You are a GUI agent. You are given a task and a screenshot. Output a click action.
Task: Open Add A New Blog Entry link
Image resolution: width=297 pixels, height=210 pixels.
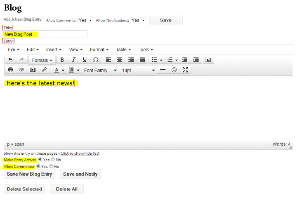click(x=23, y=19)
